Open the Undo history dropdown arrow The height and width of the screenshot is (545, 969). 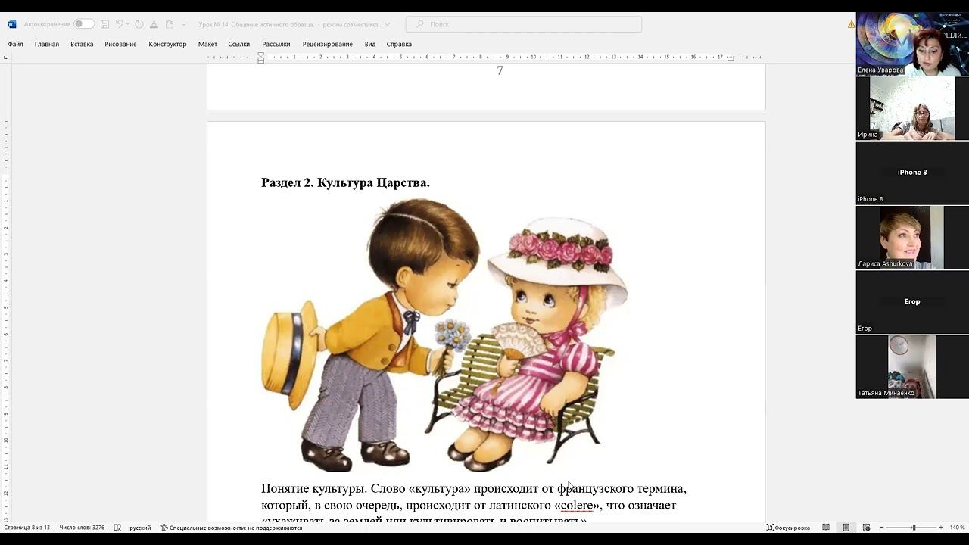[x=128, y=24]
